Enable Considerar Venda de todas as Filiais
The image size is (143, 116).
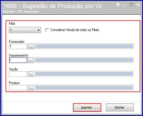(47, 30)
